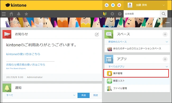This screenshot has height=103, width=172.
Task: Open the 案件管理 app
Action: [136, 73]
